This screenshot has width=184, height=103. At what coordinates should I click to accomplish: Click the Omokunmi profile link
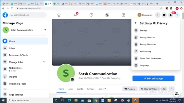tap(145, 15)
